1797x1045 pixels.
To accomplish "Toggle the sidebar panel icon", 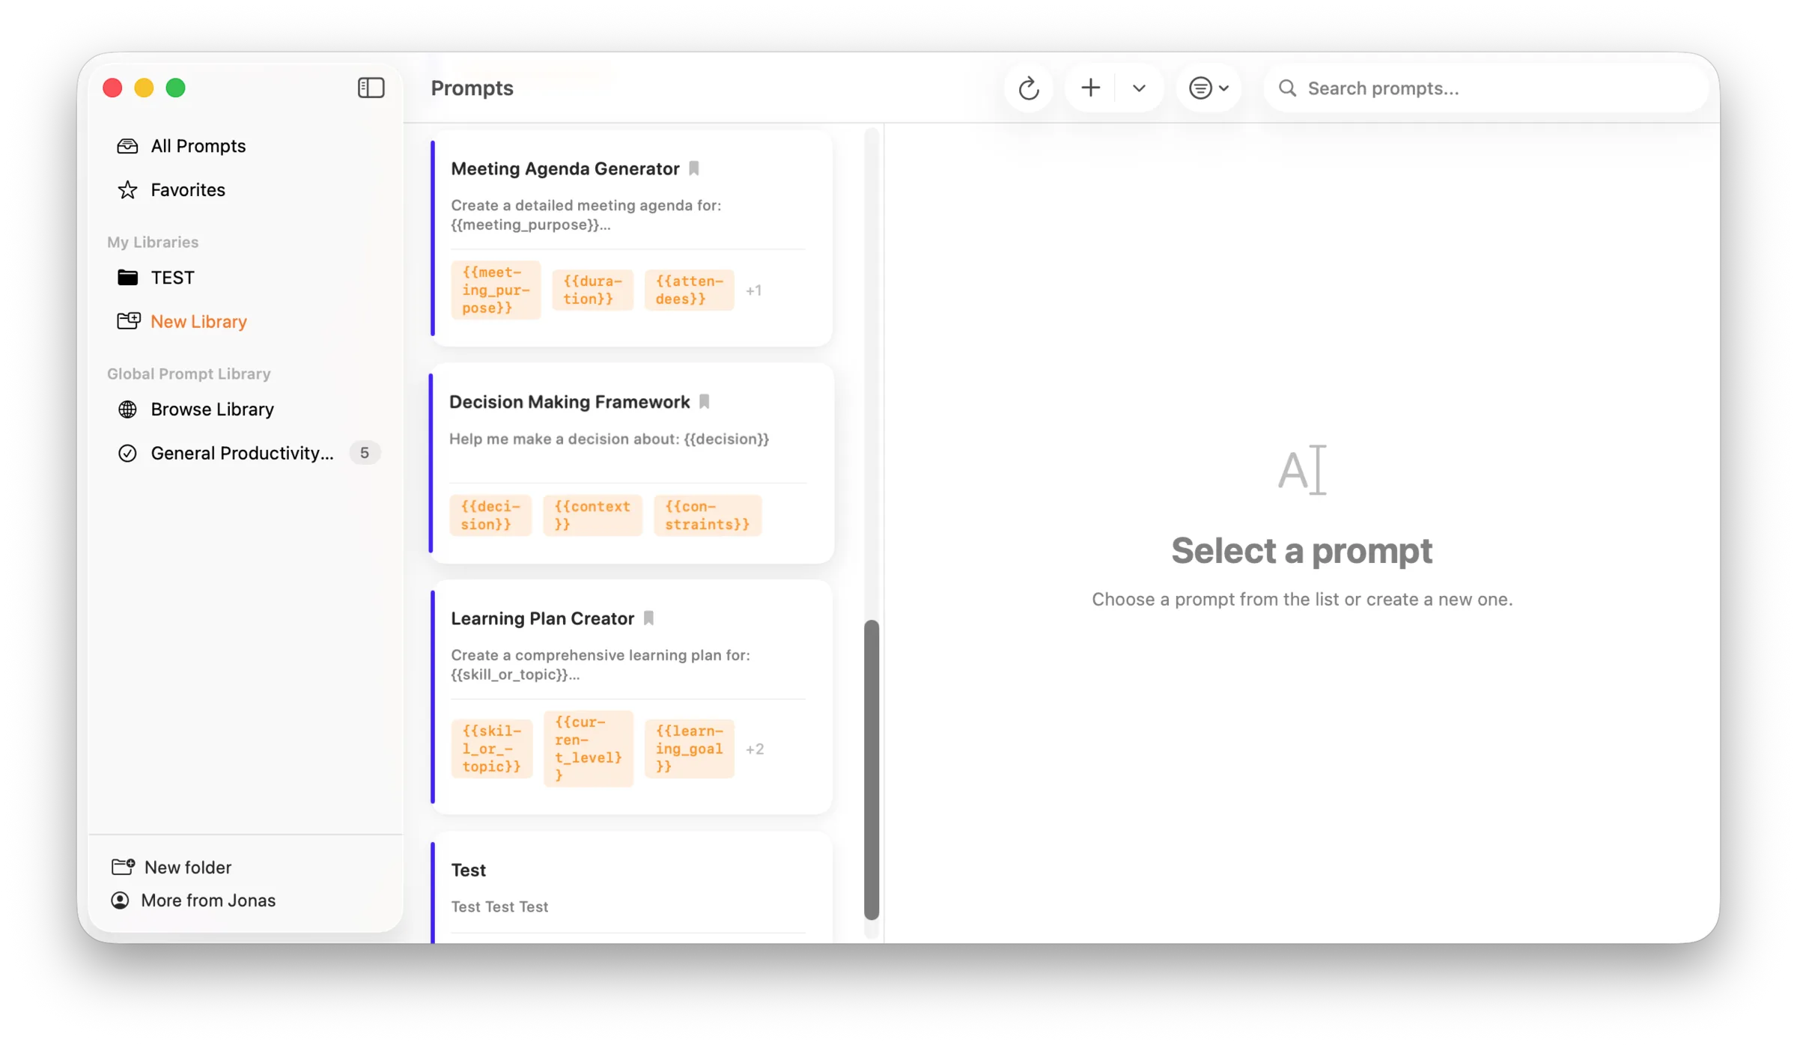I will tap(371, 88).
